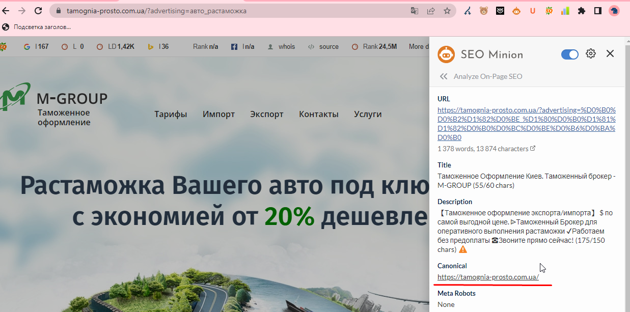Open page source from SEOquake bar
The width and height of the screenshot is (630, 312).
coord(323,46)
